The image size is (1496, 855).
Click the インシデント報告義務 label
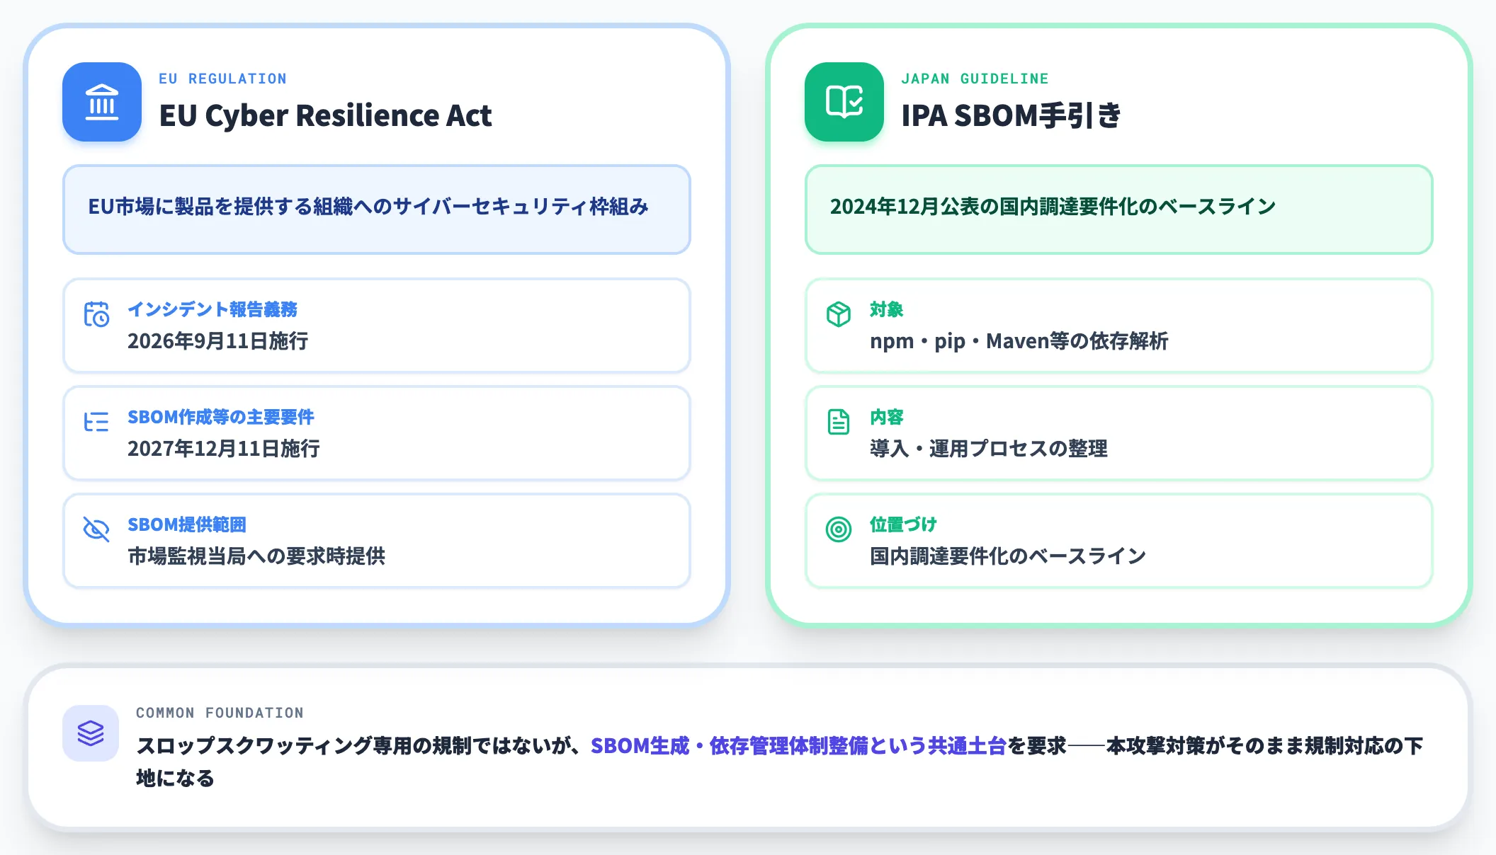click(x=212, y=309)
